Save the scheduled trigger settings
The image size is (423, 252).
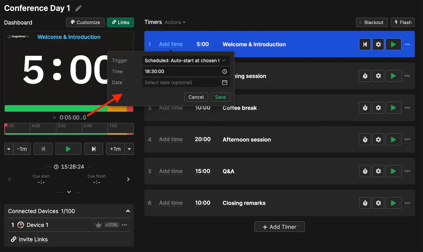(x=220, y=97)
